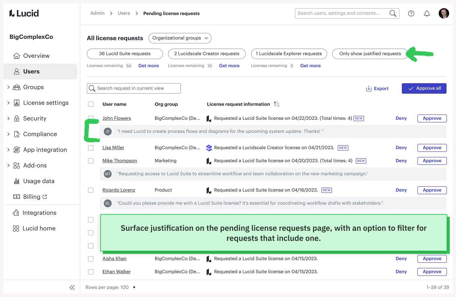Viewport: 456px width, 297px height.
Task: Click the NEW badge on Ricardo Lorenz's request
Action: [327, 190]
